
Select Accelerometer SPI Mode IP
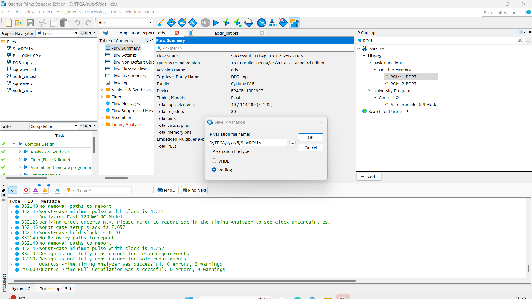pyautogui.click(x=414, y=104)
